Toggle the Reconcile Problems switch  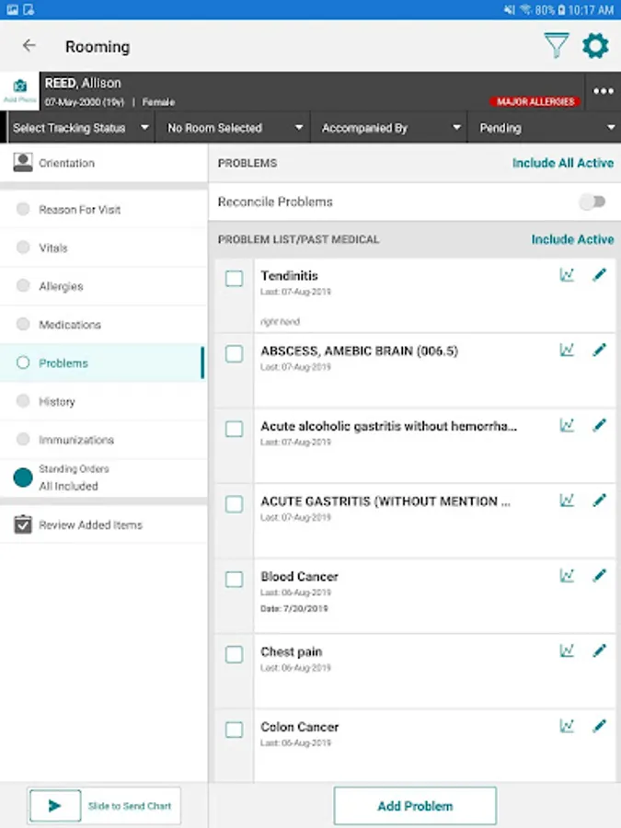[593, 201]
